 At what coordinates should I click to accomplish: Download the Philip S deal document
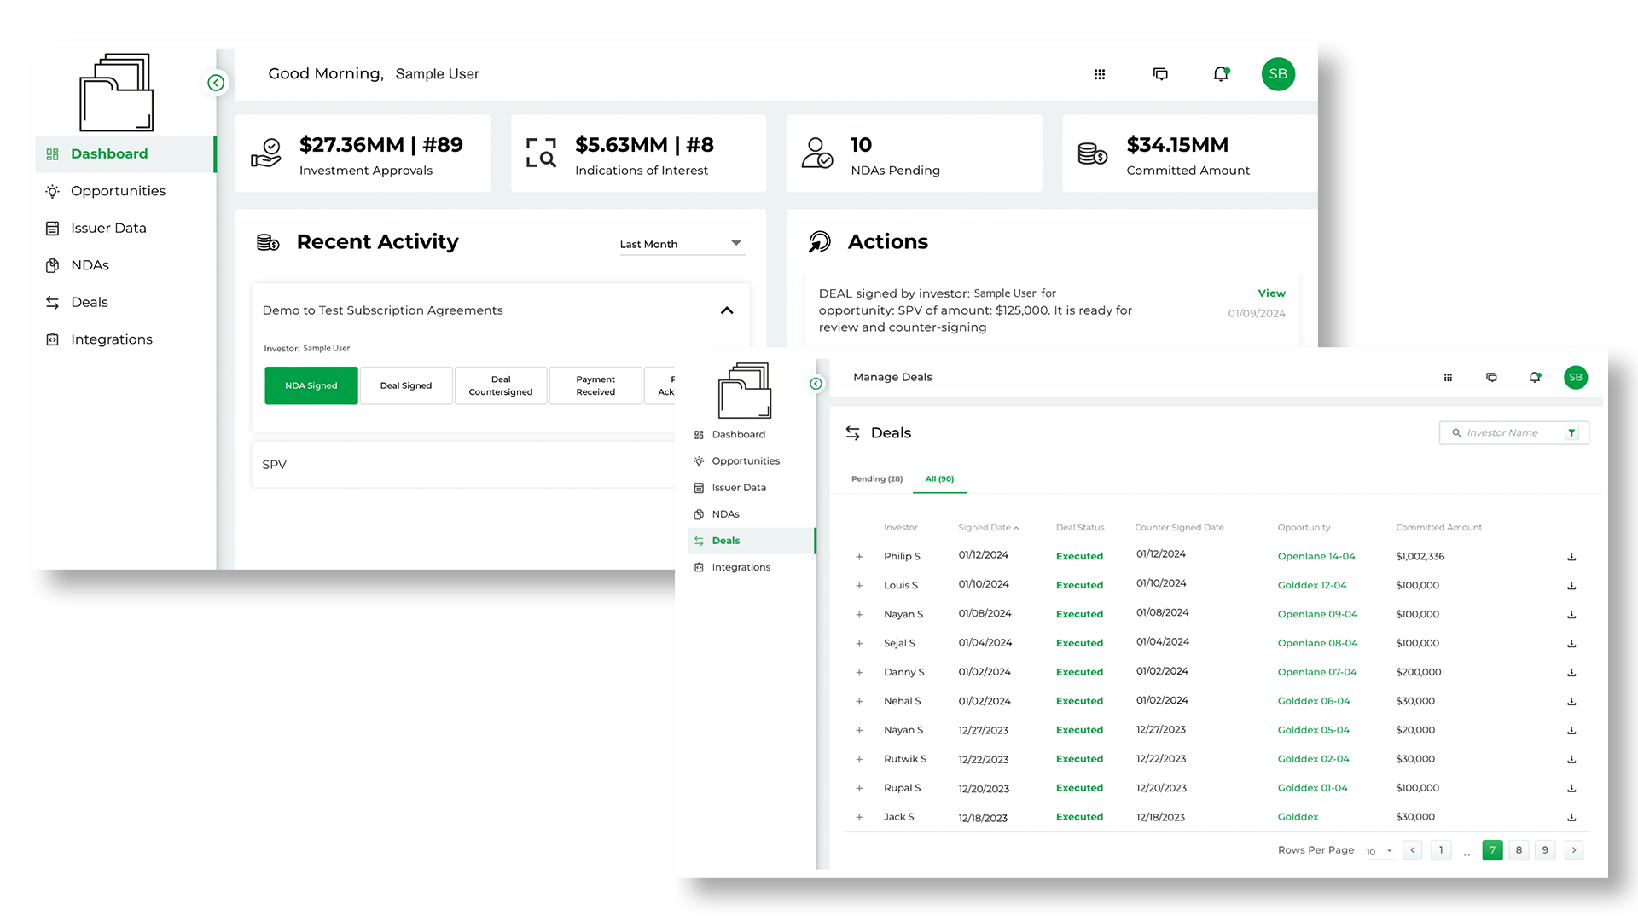coord(1571,557)
